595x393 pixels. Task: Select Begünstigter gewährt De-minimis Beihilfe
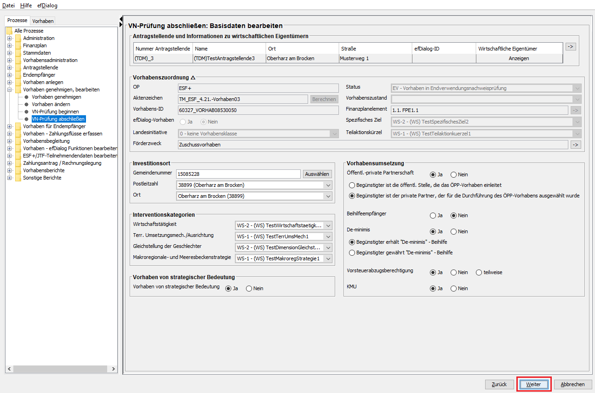[352, 253]
